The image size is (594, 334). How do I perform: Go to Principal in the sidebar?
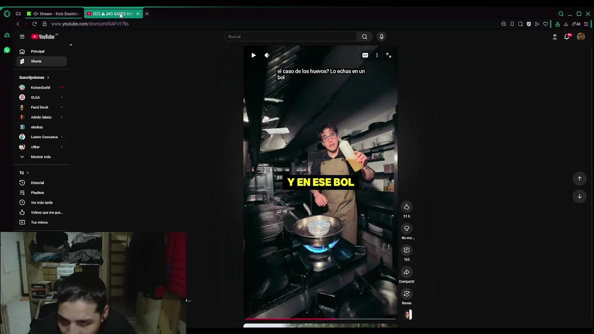[42, 51]
